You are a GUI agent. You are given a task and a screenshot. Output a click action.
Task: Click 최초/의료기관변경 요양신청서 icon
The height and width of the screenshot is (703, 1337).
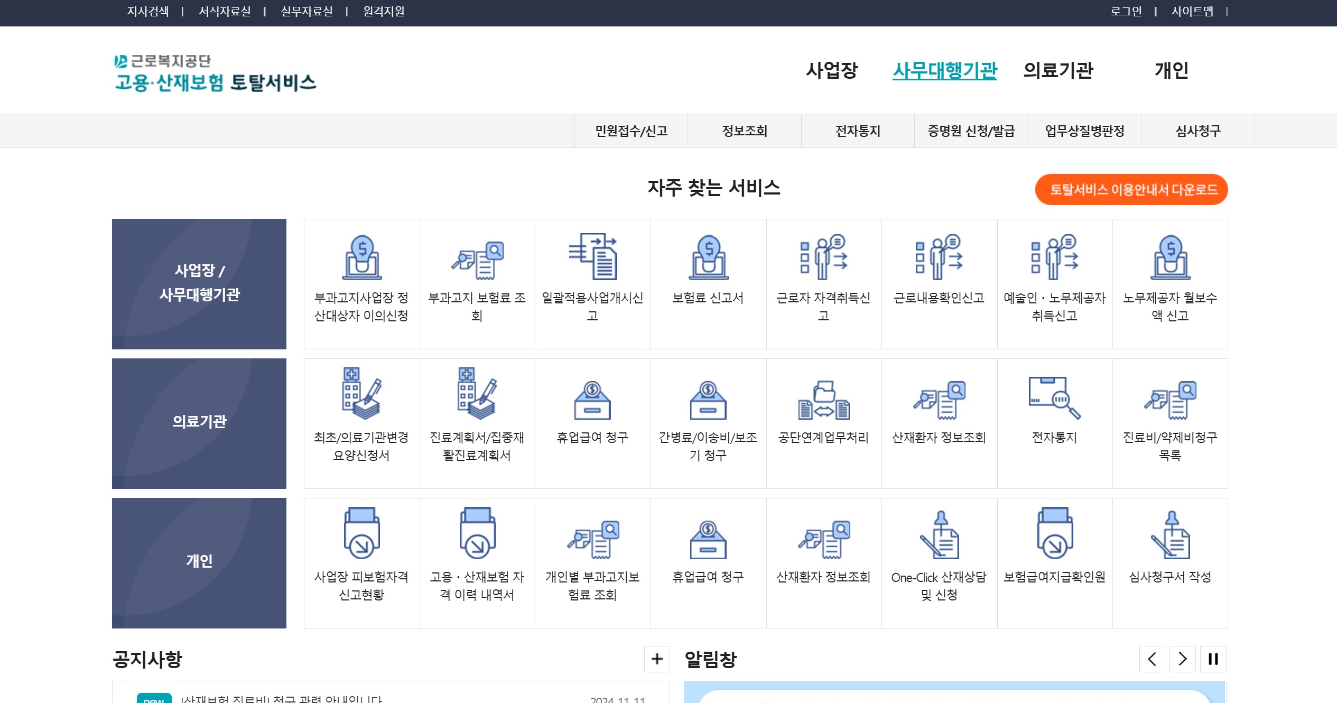point(361,394)
